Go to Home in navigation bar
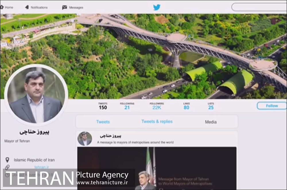The height and width of the screenshot is (190, 287). pos(7,7)
